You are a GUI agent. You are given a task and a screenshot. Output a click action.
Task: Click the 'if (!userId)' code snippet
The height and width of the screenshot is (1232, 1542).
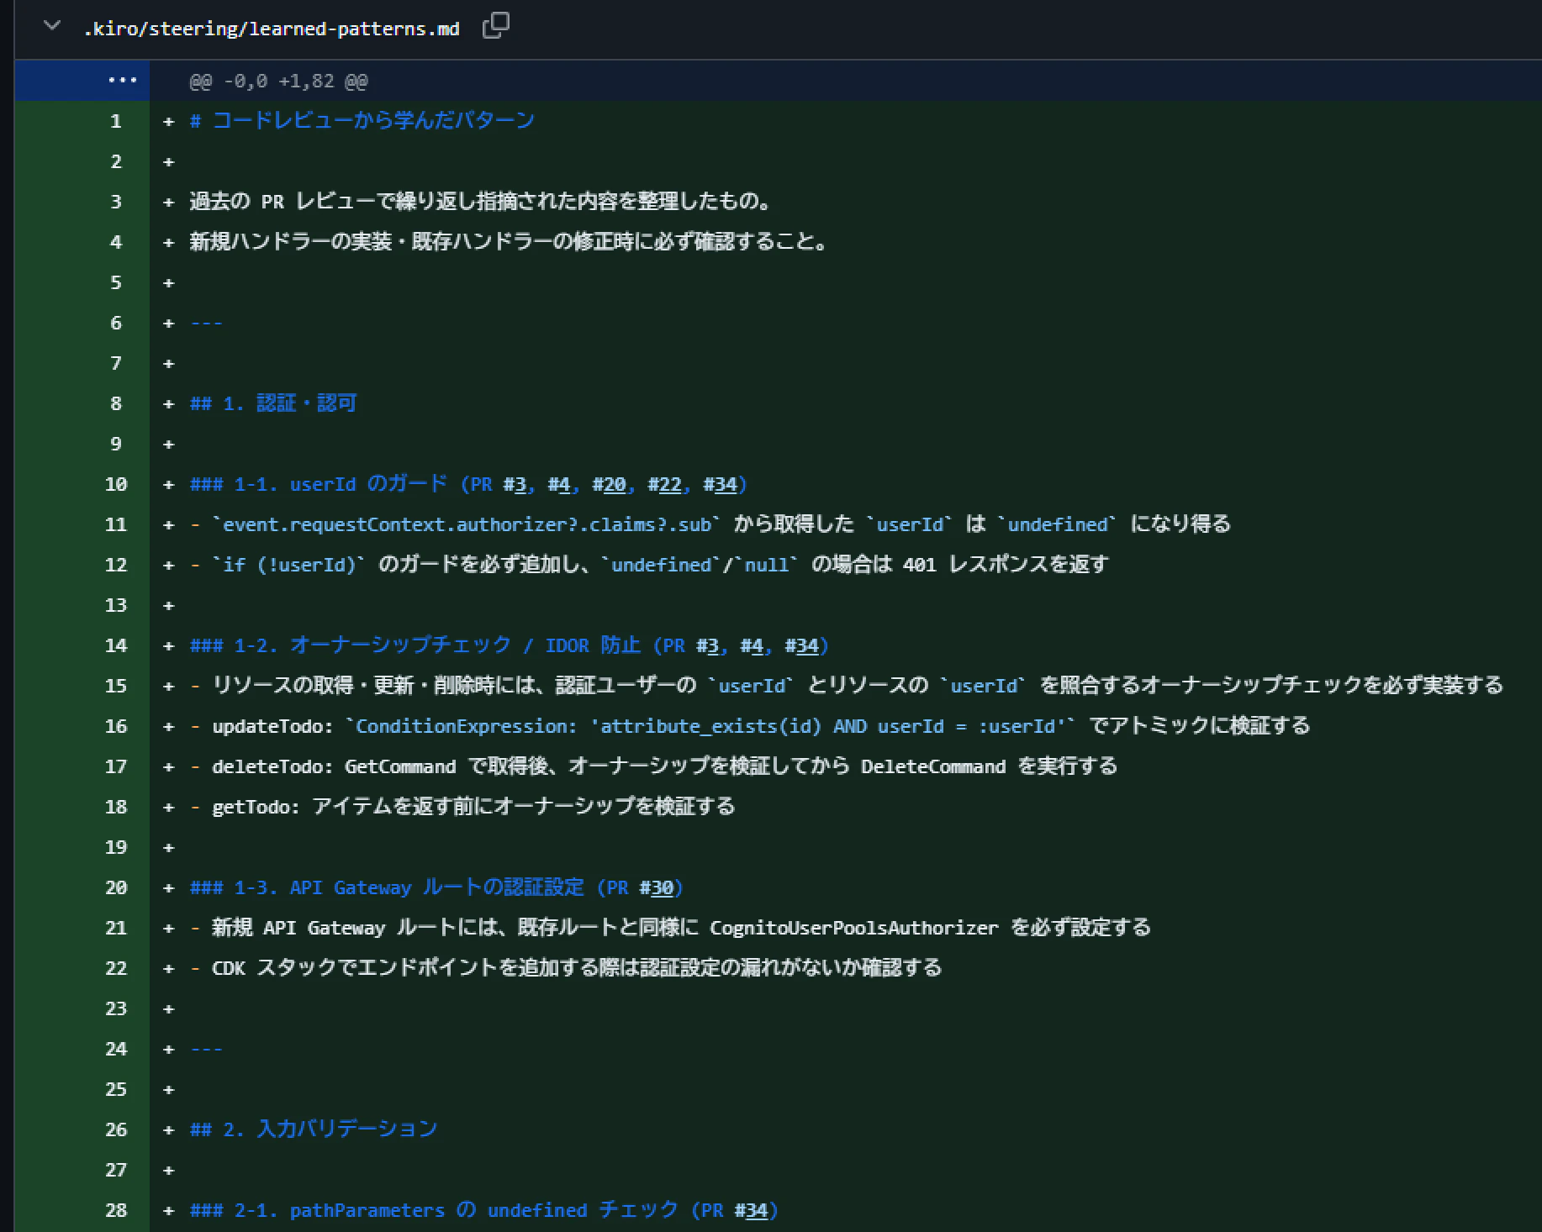289,566
